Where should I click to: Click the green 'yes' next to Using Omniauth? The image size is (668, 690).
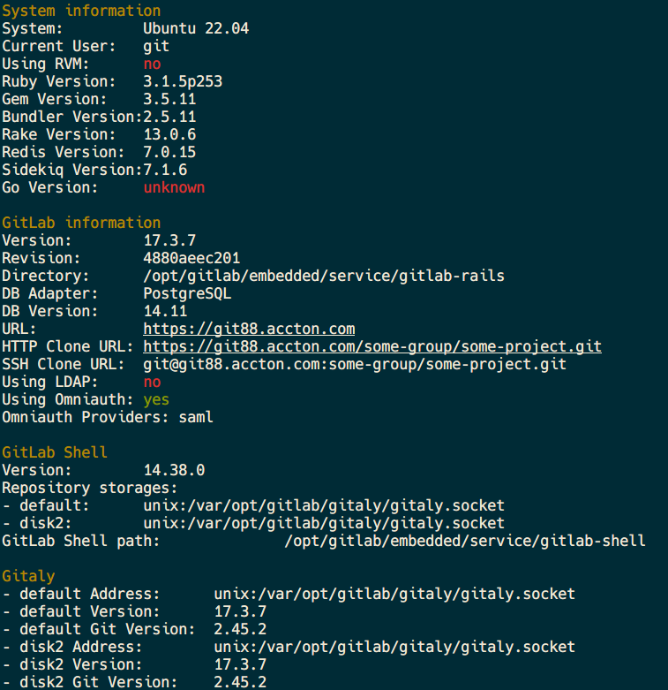point(156,400)
